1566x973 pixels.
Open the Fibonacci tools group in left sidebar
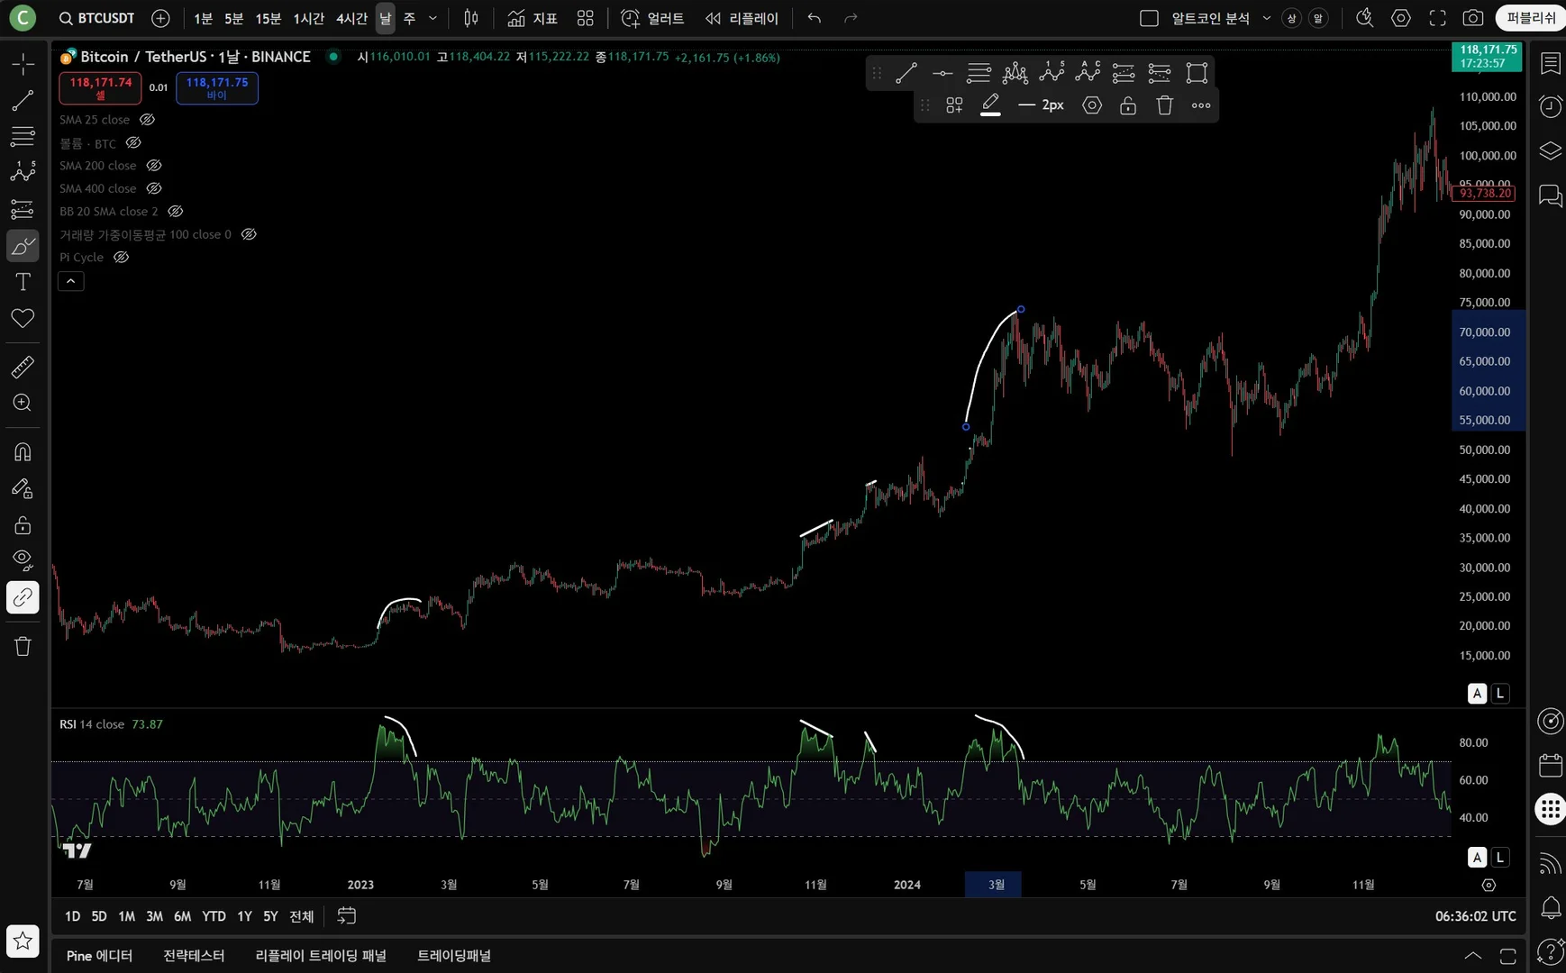point(23,136)
